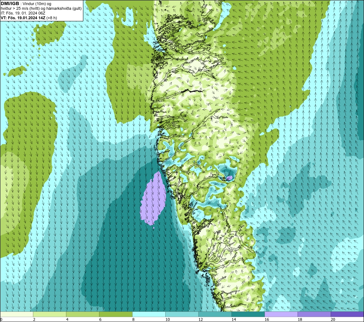Click the 'IT: Fös. 19. 01. 2024 06Z' line
The image size is (364, 322).
tap(23, 13)
